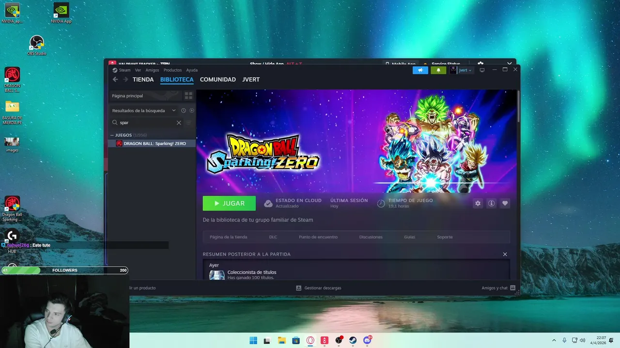The height and width of the screenshot is (348, 620).
Task: Click the Steam page vertical scrollbar
Action: [518, 106]
